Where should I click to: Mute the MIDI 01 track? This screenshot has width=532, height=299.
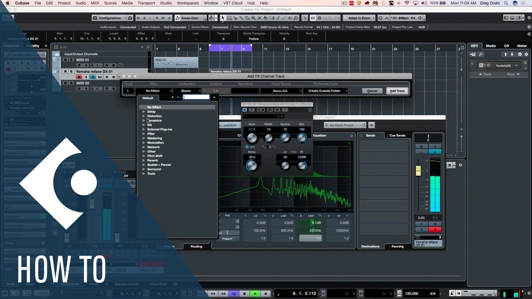(65, 60)
